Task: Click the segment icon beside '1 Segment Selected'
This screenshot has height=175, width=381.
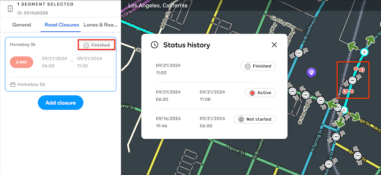Action: click(x=10, y=8)
